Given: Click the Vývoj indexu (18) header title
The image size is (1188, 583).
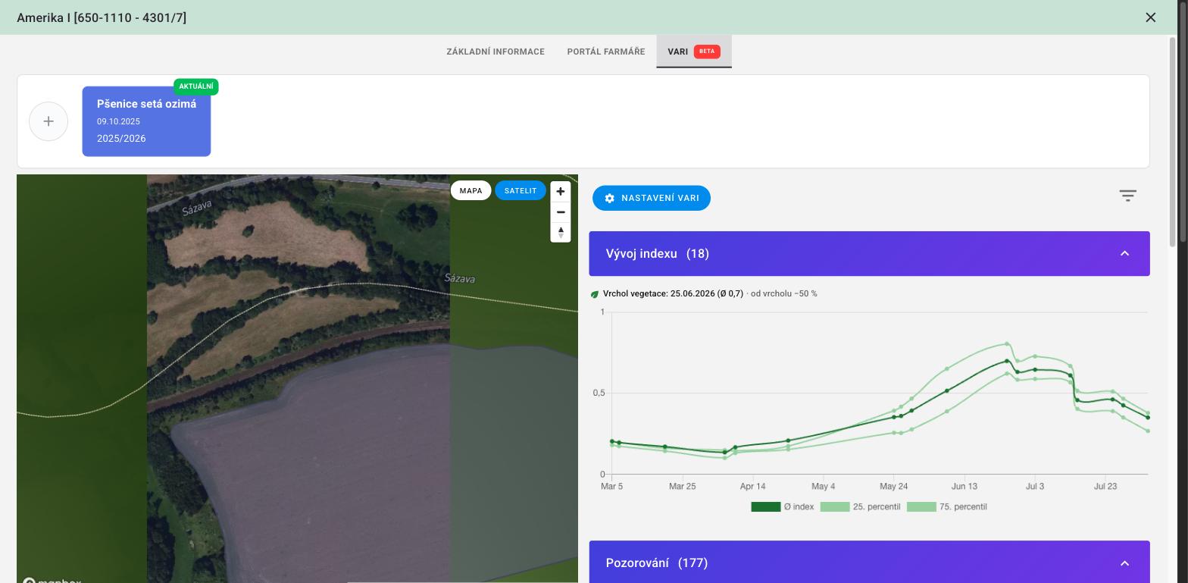Looking at the screenshot, I should tap(658, 254).
